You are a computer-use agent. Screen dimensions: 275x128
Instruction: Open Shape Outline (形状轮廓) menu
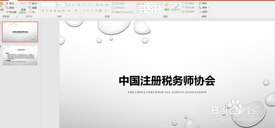[189, 7]
